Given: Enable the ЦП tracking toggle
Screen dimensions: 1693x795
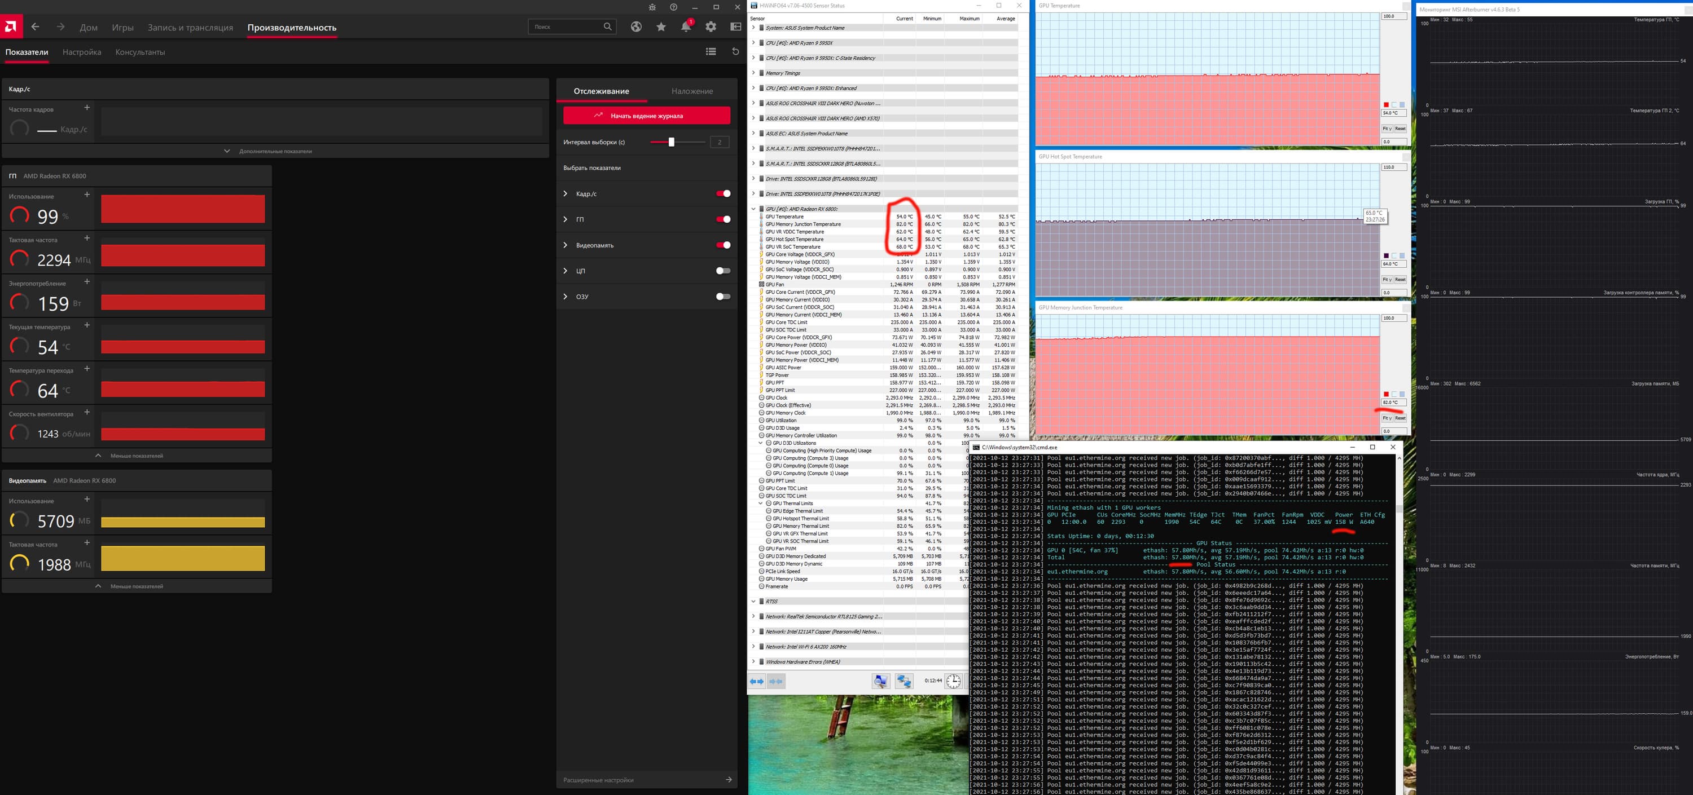Looking at the screenshot, I should click(723, 271).
